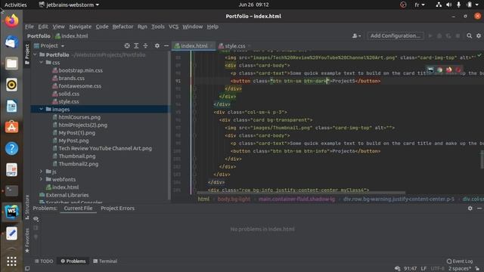Show applications grid
This screenshot has height=272, width=484.
click(11, 261)
